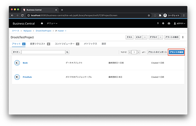Open the メトリックス tab
196x126 pixels.
tap(90, 44)
